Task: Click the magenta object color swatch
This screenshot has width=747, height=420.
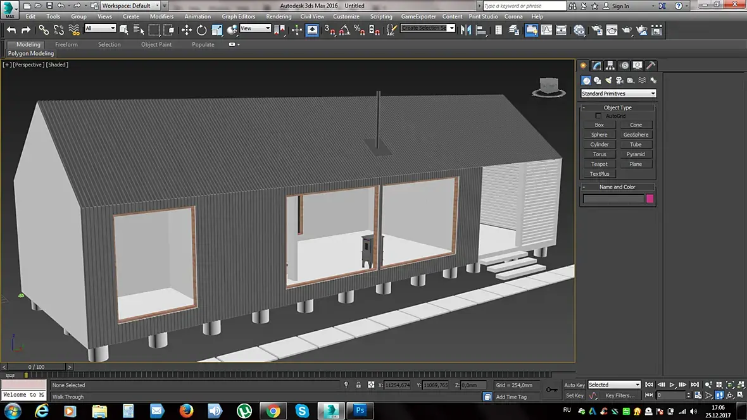Action: 650,199
